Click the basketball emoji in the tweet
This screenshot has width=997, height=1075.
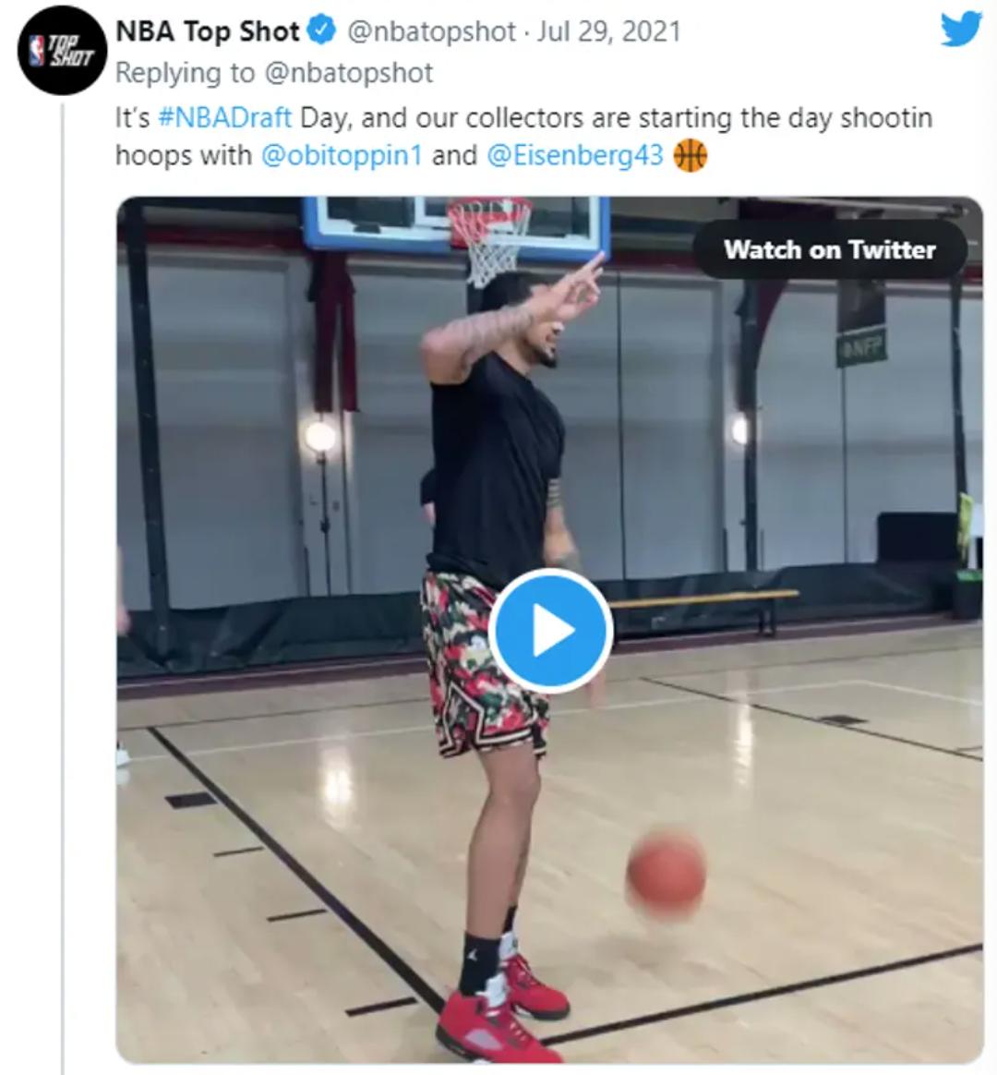690,155
